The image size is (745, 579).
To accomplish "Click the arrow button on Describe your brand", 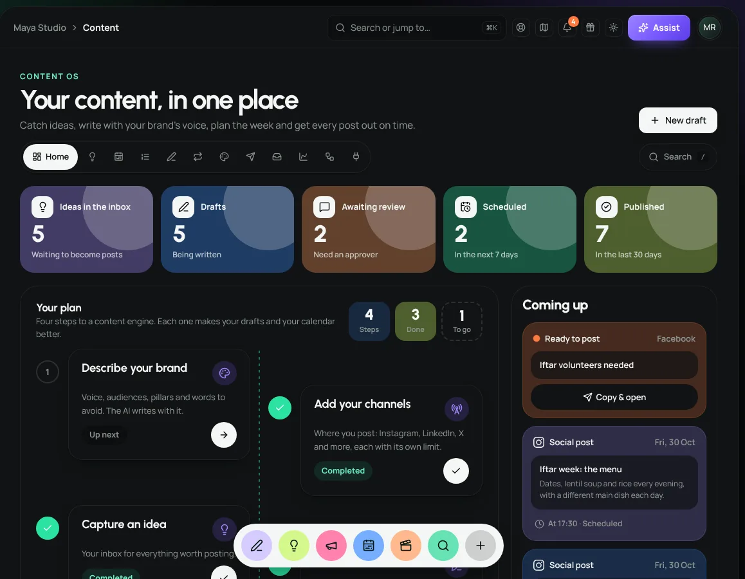I will click(x=224, y=435).
